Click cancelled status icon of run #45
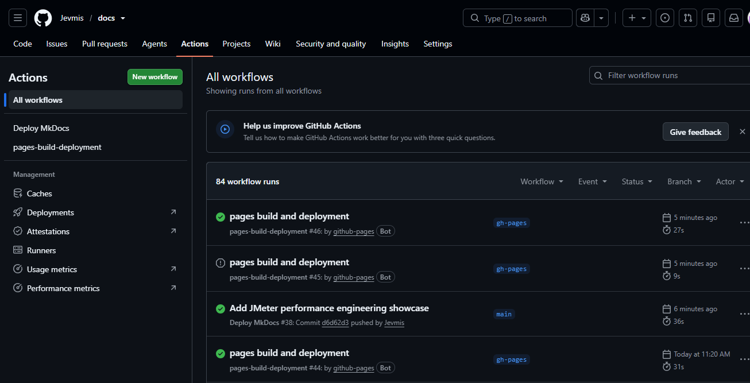Screen dimensions: 750x383 [x=220, y=263]
